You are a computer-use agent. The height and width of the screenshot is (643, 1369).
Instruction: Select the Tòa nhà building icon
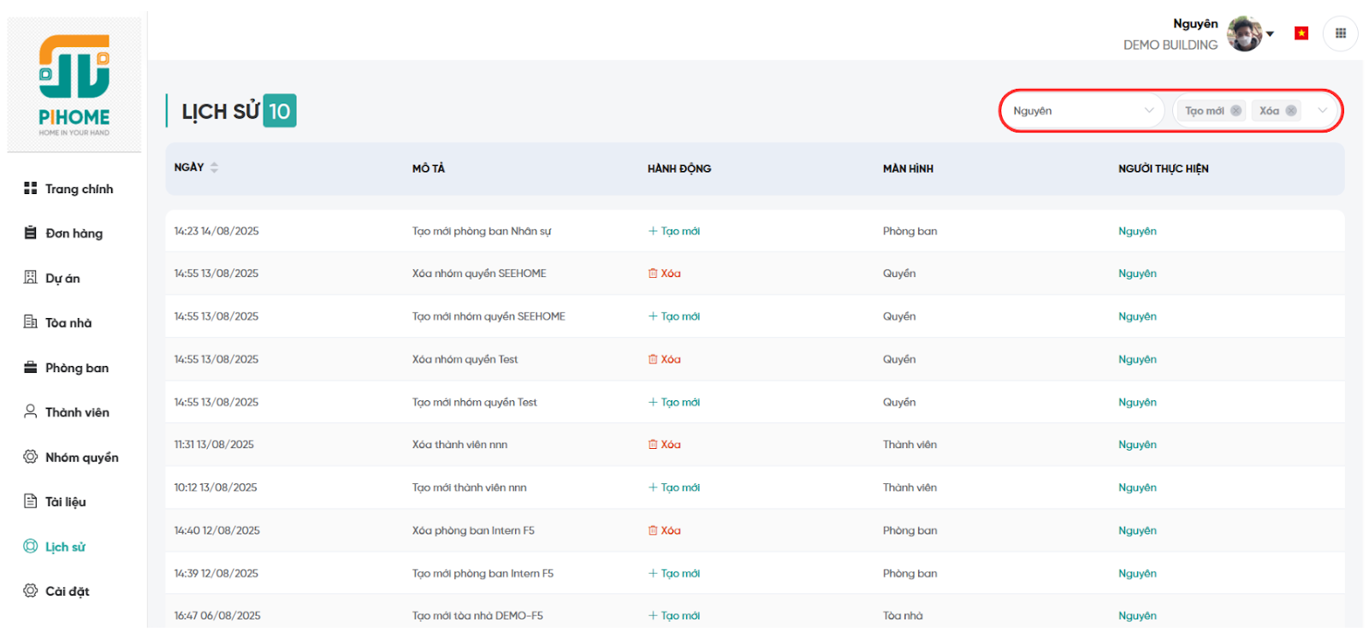[31, 322]
